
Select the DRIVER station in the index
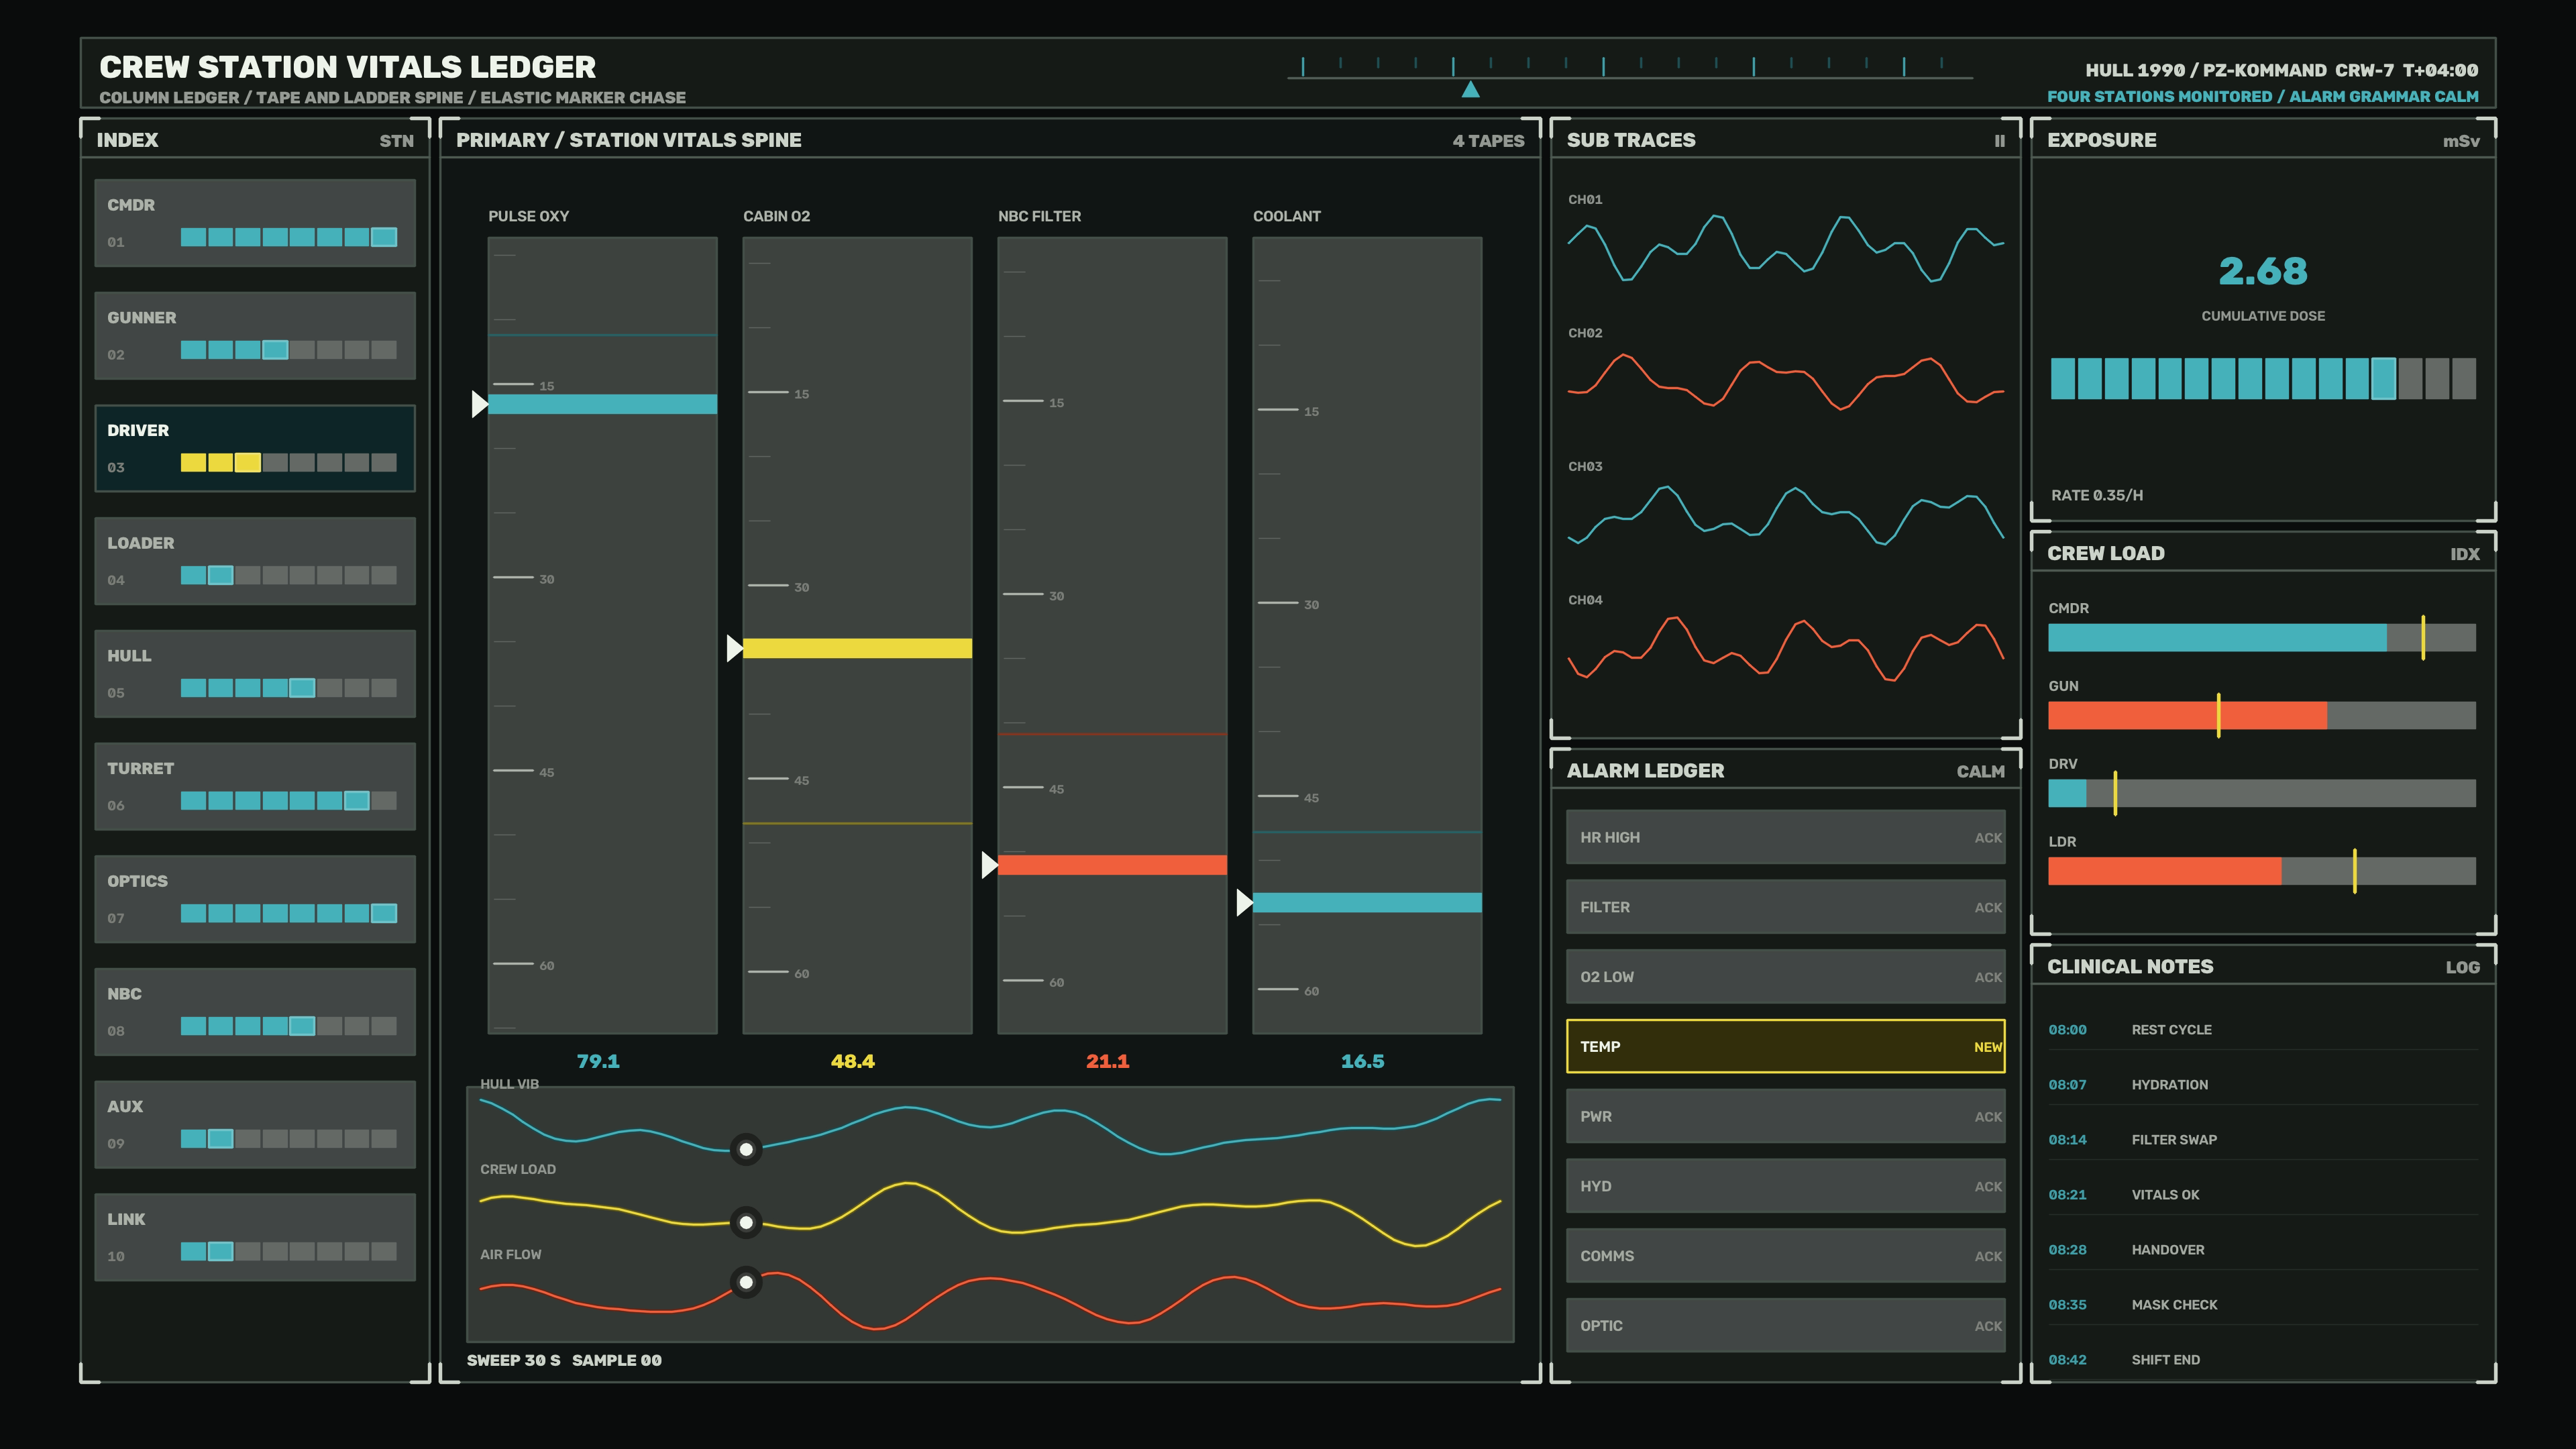255,448
